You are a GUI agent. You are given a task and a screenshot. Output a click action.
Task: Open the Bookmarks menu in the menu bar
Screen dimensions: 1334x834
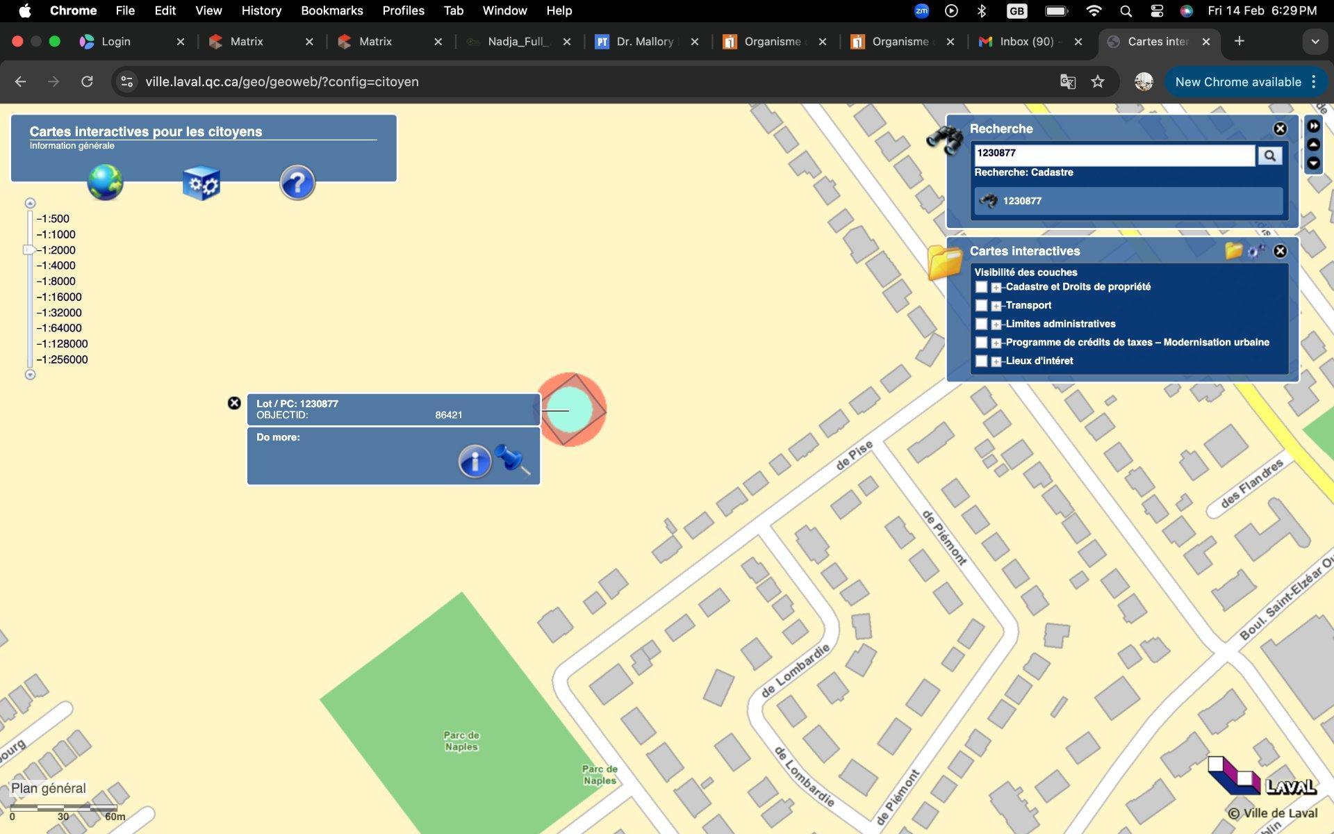click(331, 10)
